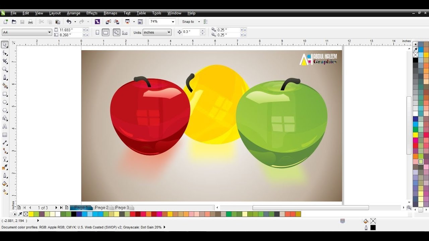Switch to the Page 2 tab

(x=102, y=208)
